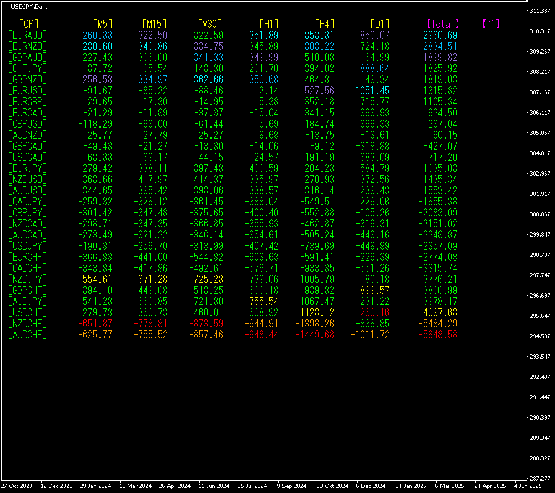Select the [GBPUSD] pair label
The height and width of the screenshot is (493, 555).
click(28, 124)
